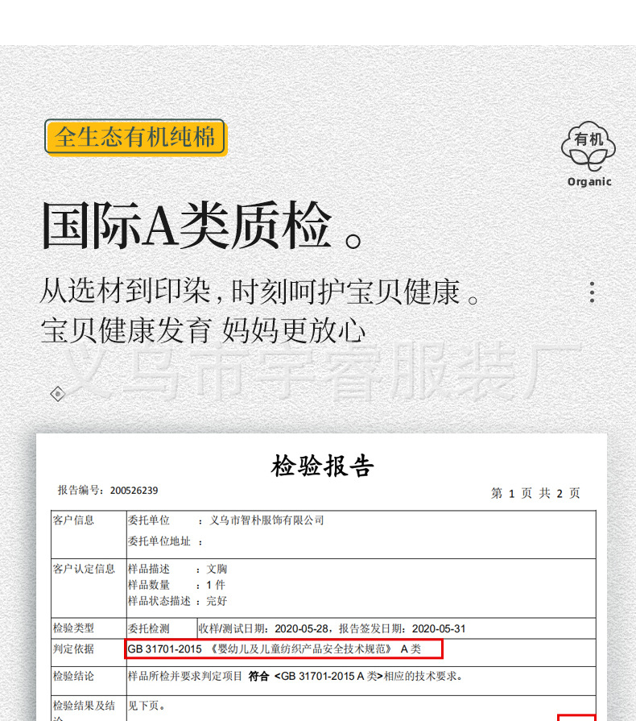Click the label 样品数量

[x=148, y=585]
